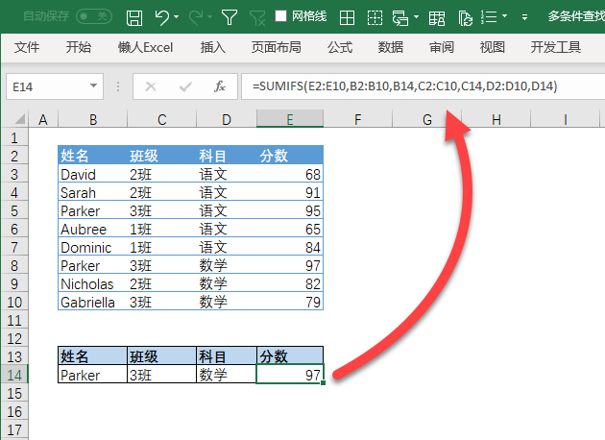Click the Save icon in quick access toolbar

pos(135,16)
